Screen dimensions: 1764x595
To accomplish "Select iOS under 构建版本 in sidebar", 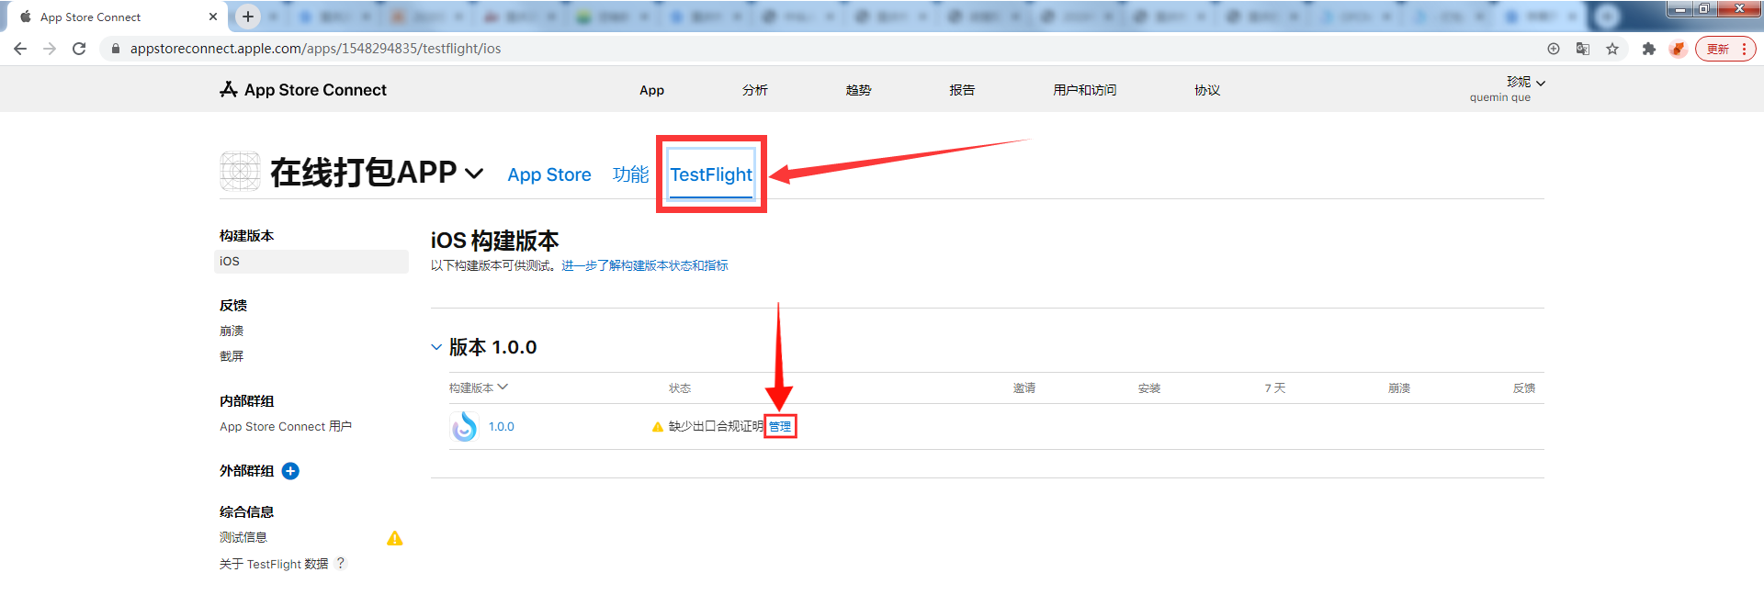I will tap(311, 262).
